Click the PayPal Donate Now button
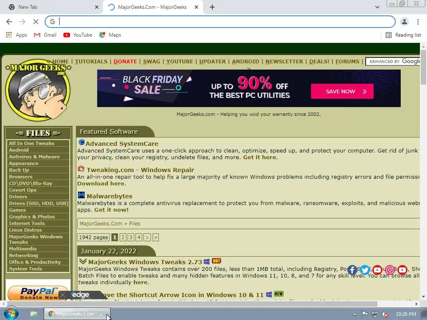This screenshot has width=427, height=320. 37,292
